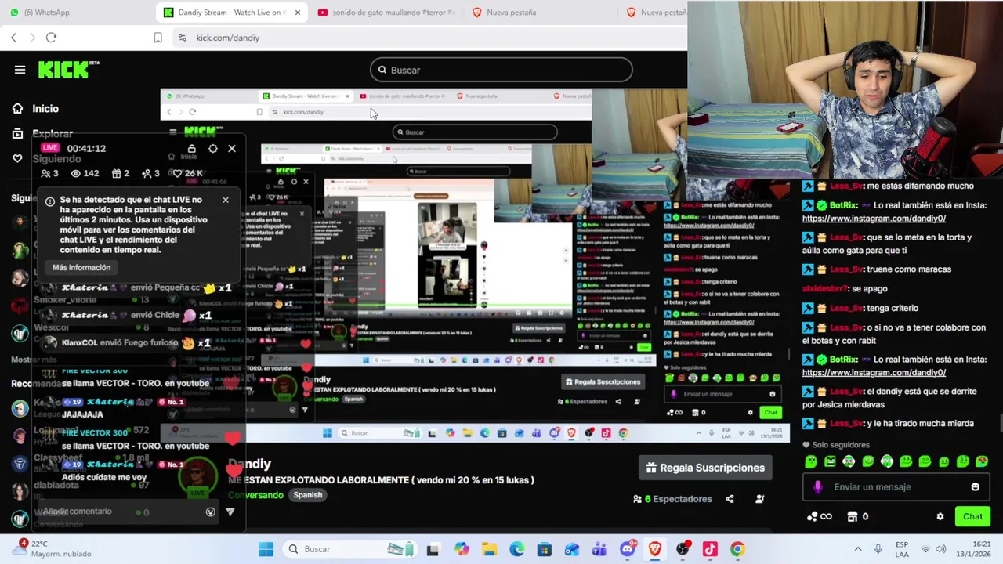Image resolution: width=1003 pixels, height=564 pixels.
Task: Open the Kick hamburger menu
Action: click(x=20, y=70)
